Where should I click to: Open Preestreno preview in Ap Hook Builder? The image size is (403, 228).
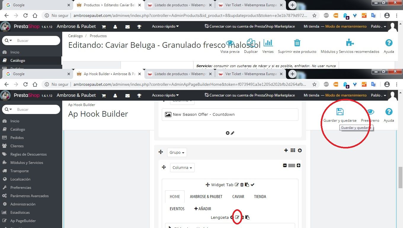pyautogui.click(x=370, y=115)
